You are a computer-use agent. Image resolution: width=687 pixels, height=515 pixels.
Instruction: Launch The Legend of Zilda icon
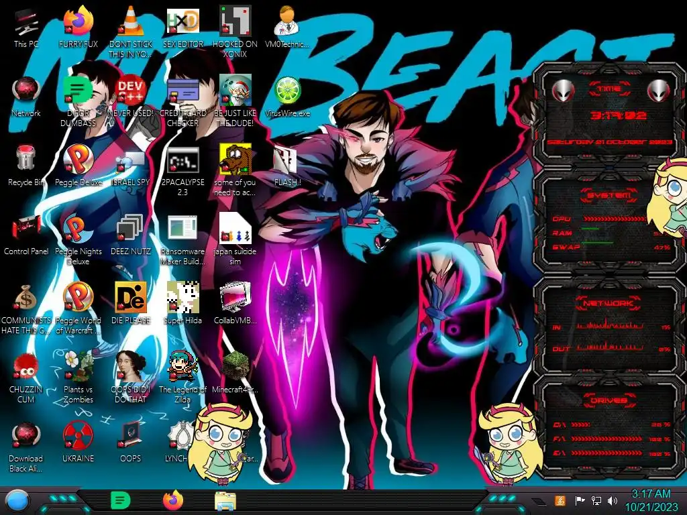182,365
